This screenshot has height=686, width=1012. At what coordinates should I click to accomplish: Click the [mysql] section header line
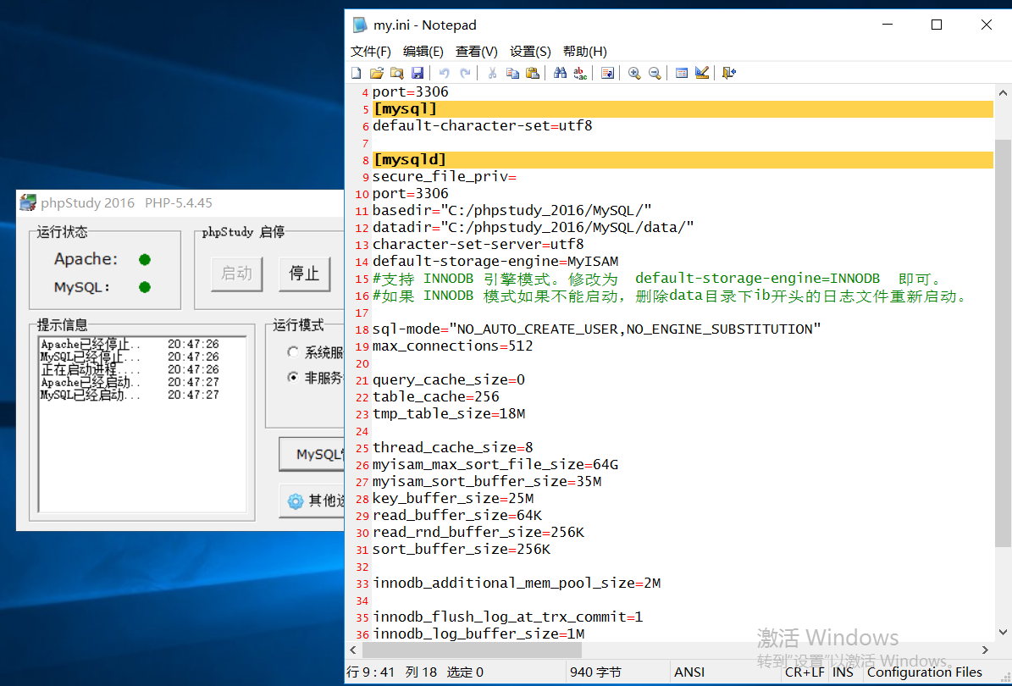pyautogui.click(x=683, y=109)
